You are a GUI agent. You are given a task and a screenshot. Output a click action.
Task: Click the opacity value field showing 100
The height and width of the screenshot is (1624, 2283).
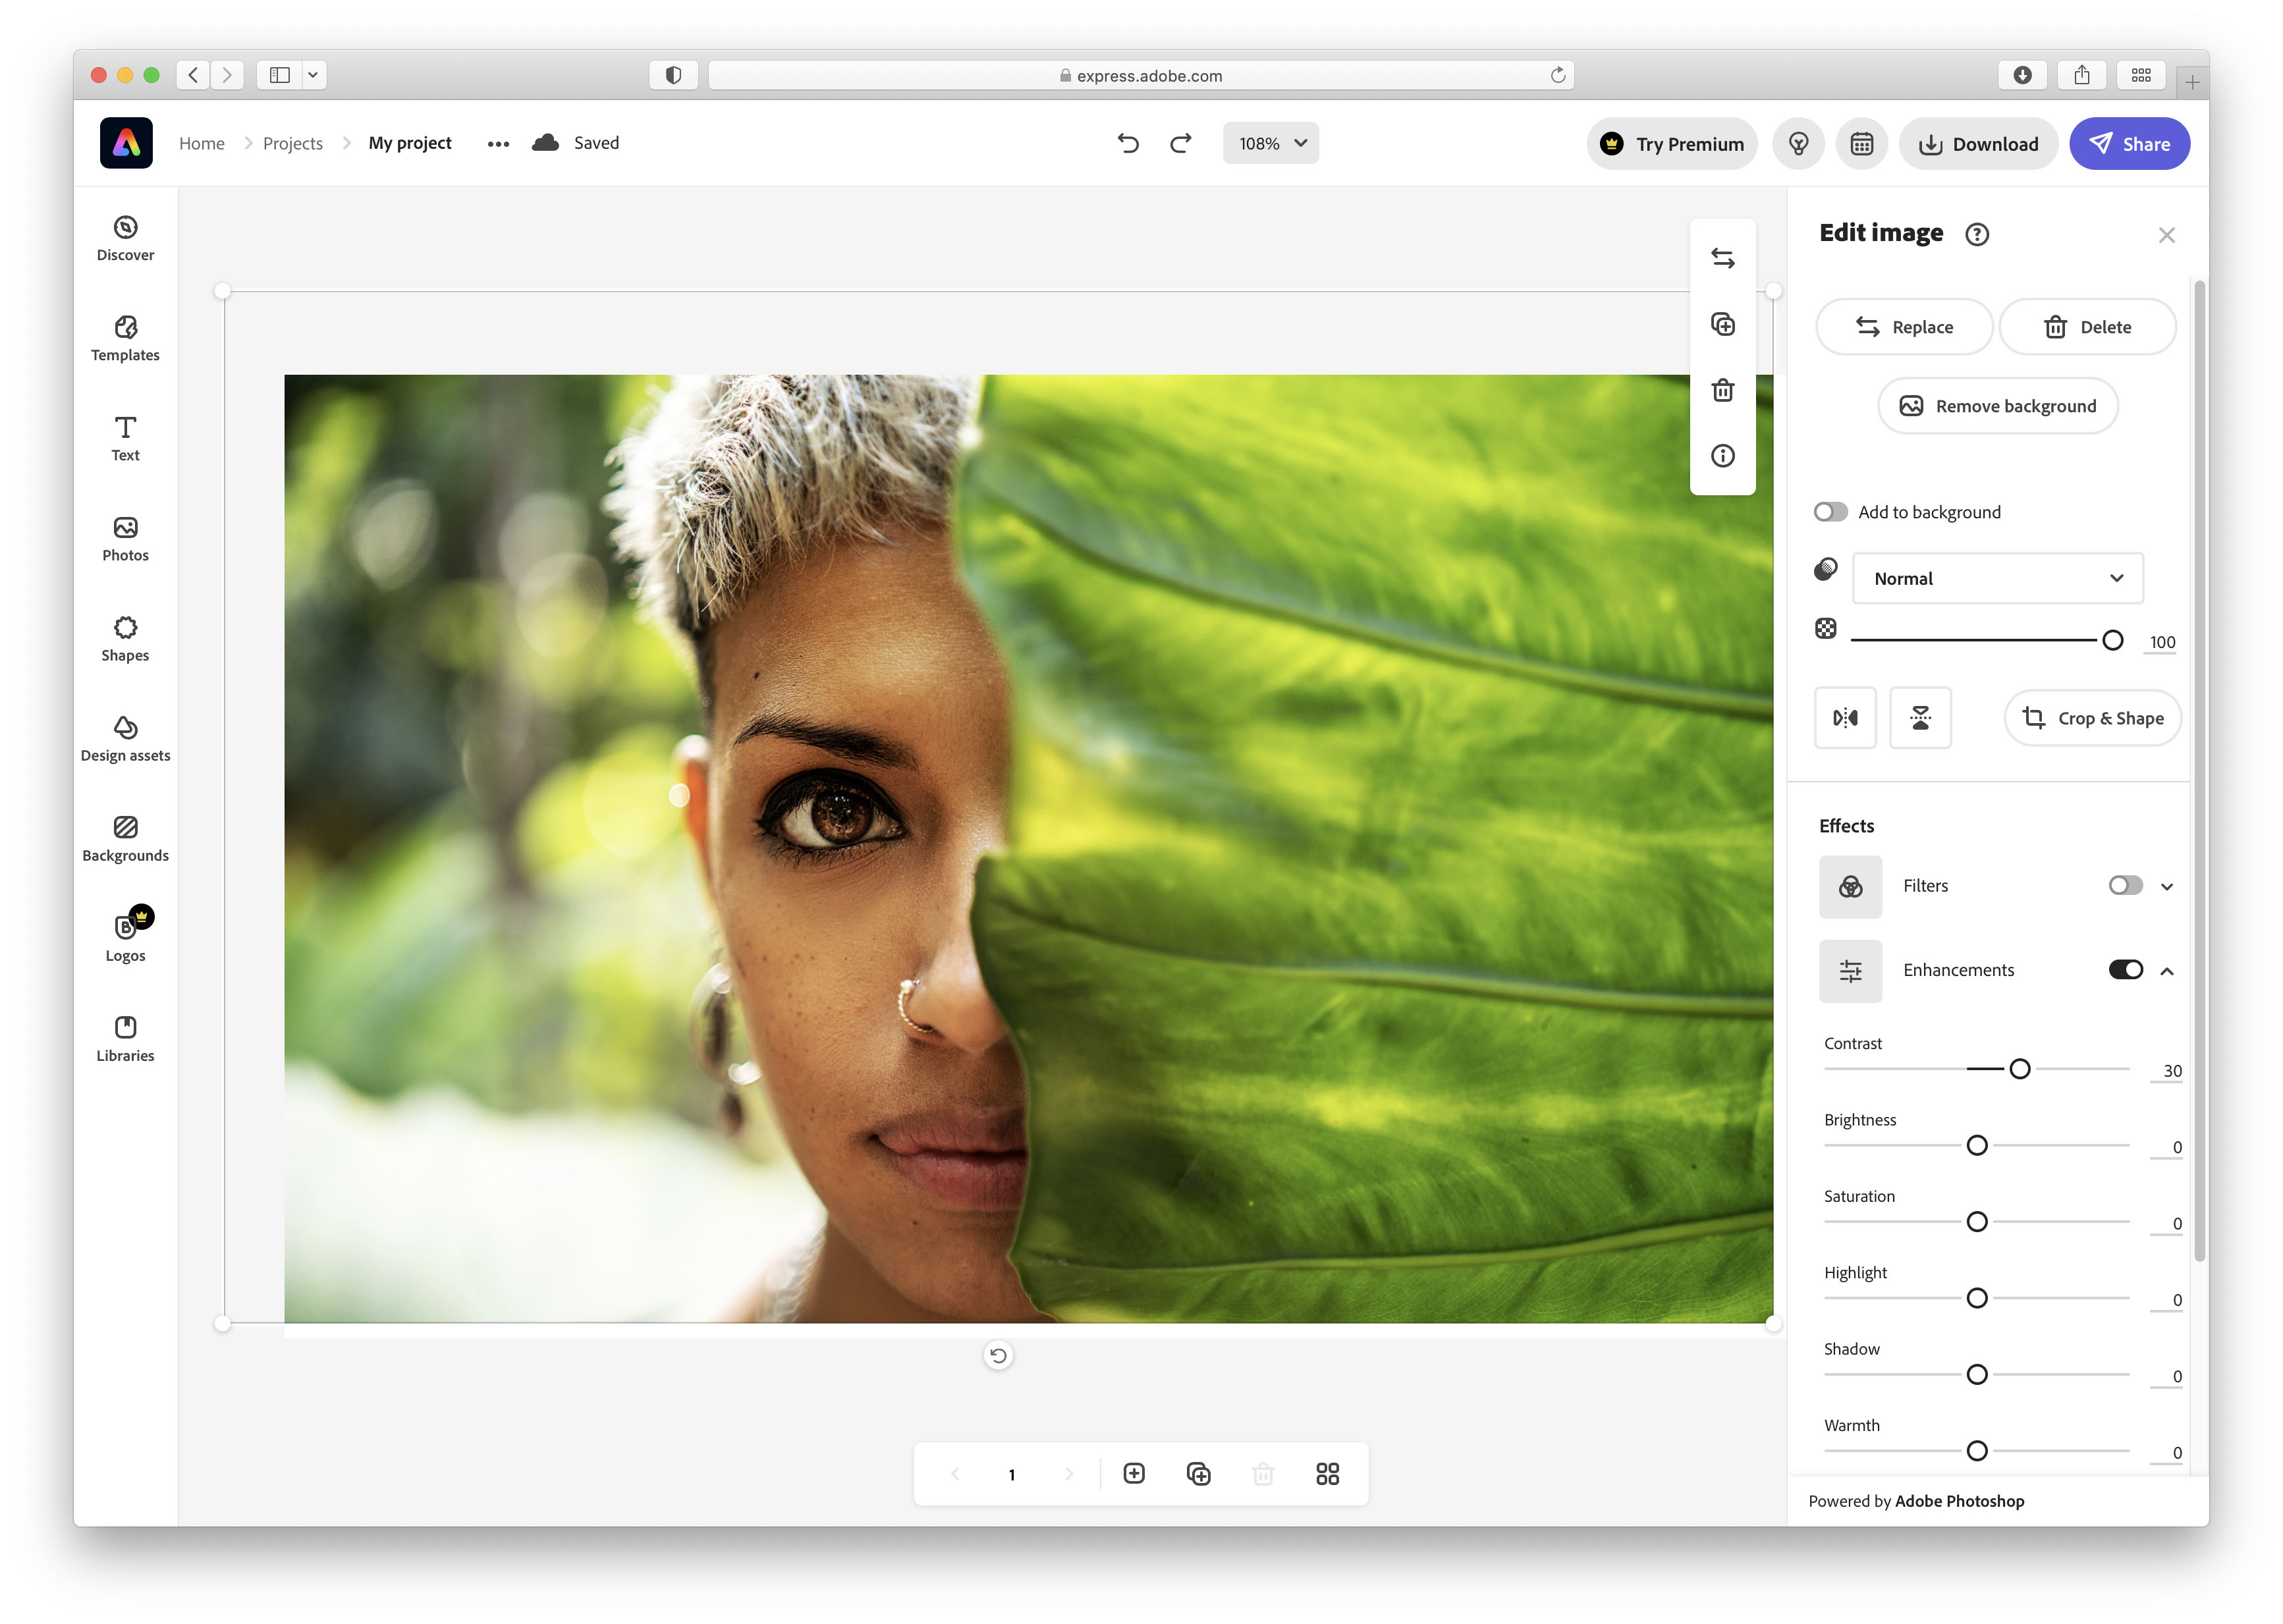click(x=2161, y=642)
